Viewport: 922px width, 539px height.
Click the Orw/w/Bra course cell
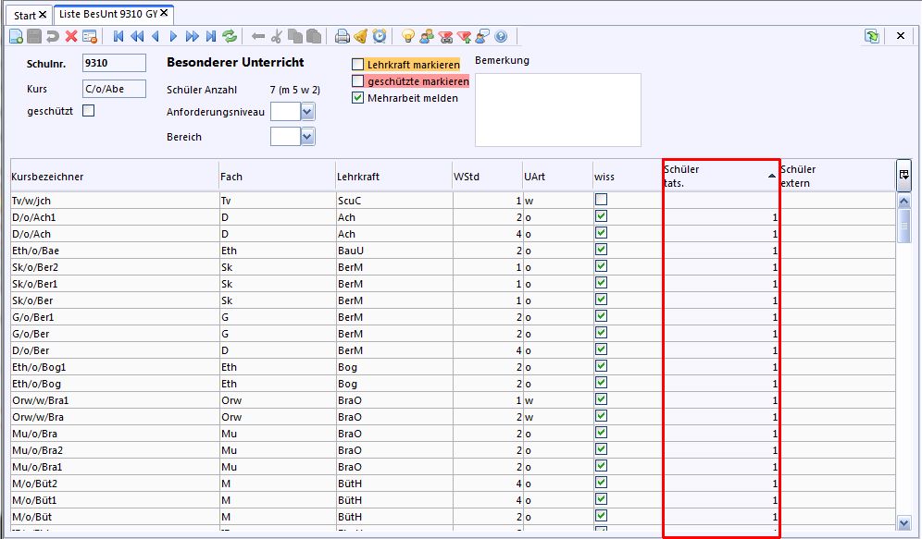(115, 417)
